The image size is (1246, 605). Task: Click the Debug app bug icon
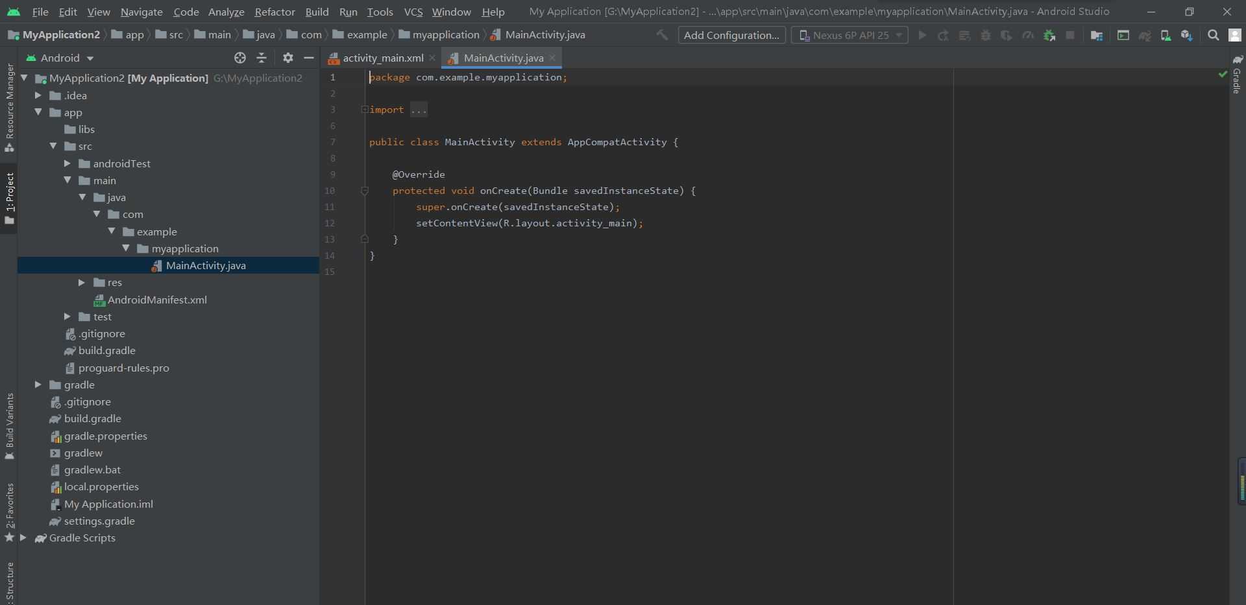click(986, 35)
